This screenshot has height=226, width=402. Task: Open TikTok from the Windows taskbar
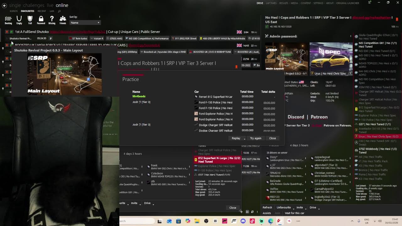tap(252, 221)
